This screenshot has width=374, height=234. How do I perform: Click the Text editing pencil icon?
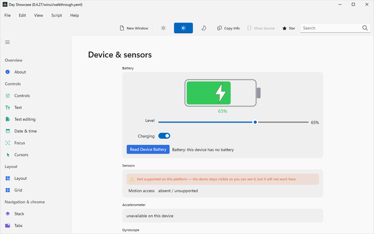tap(7, 119)
